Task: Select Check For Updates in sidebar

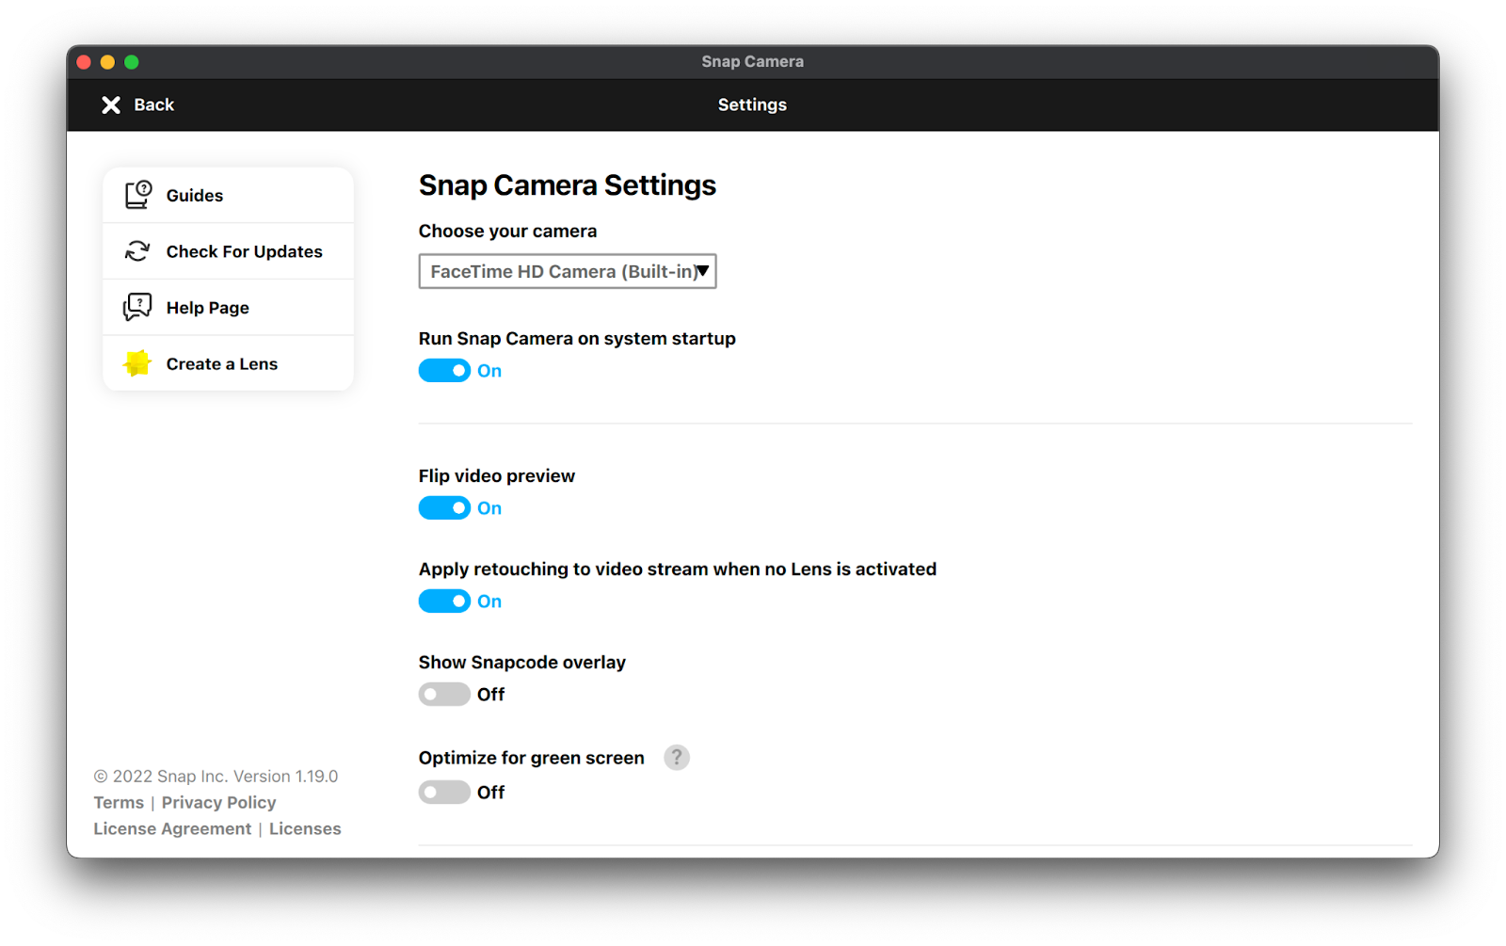Action: [228, 251]
